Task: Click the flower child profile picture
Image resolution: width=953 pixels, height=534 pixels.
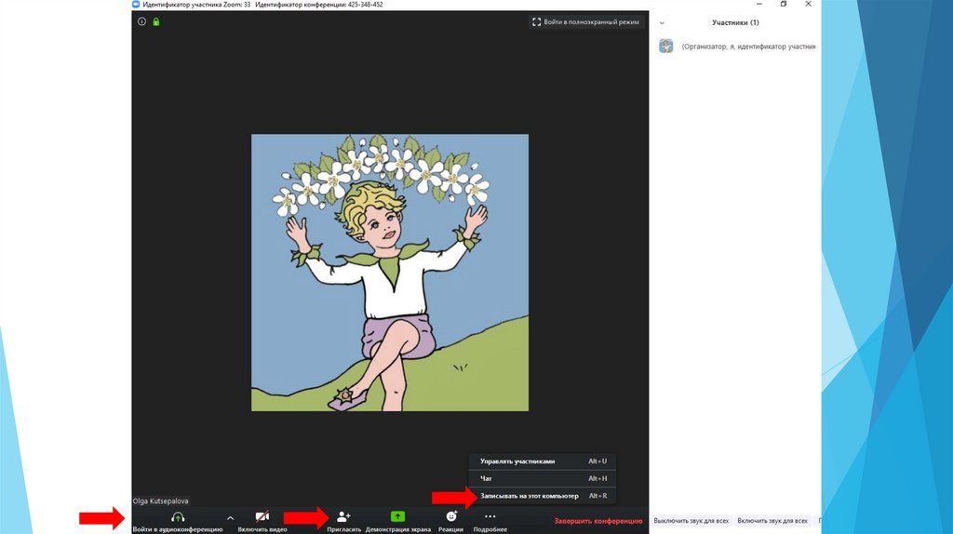Action: point(389,273)
